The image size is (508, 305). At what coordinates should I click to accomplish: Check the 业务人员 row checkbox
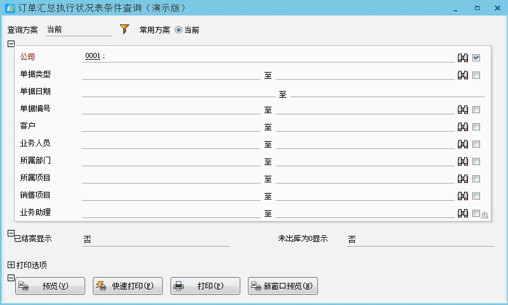click(x=476, y=144)
